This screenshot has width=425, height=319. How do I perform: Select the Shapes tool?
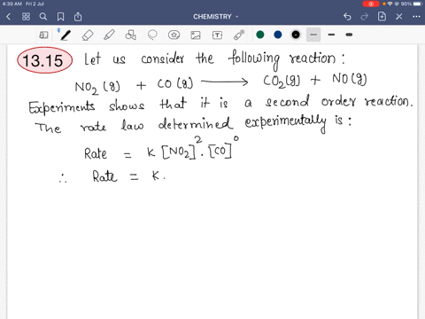point(131,35)
